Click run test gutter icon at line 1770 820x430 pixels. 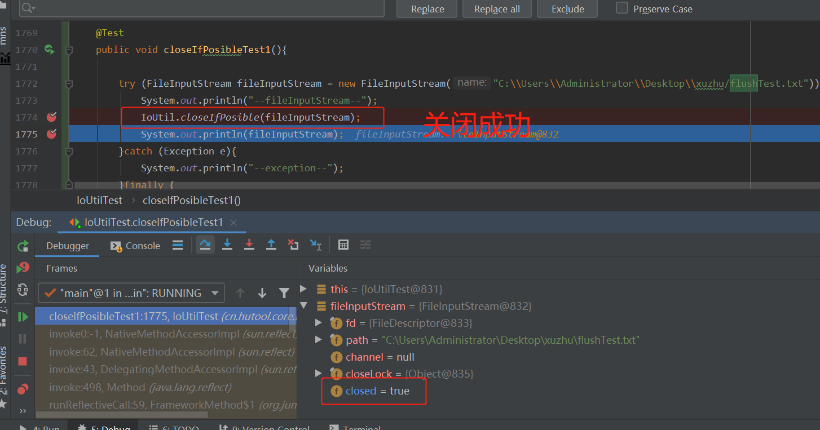click(50, 50)
